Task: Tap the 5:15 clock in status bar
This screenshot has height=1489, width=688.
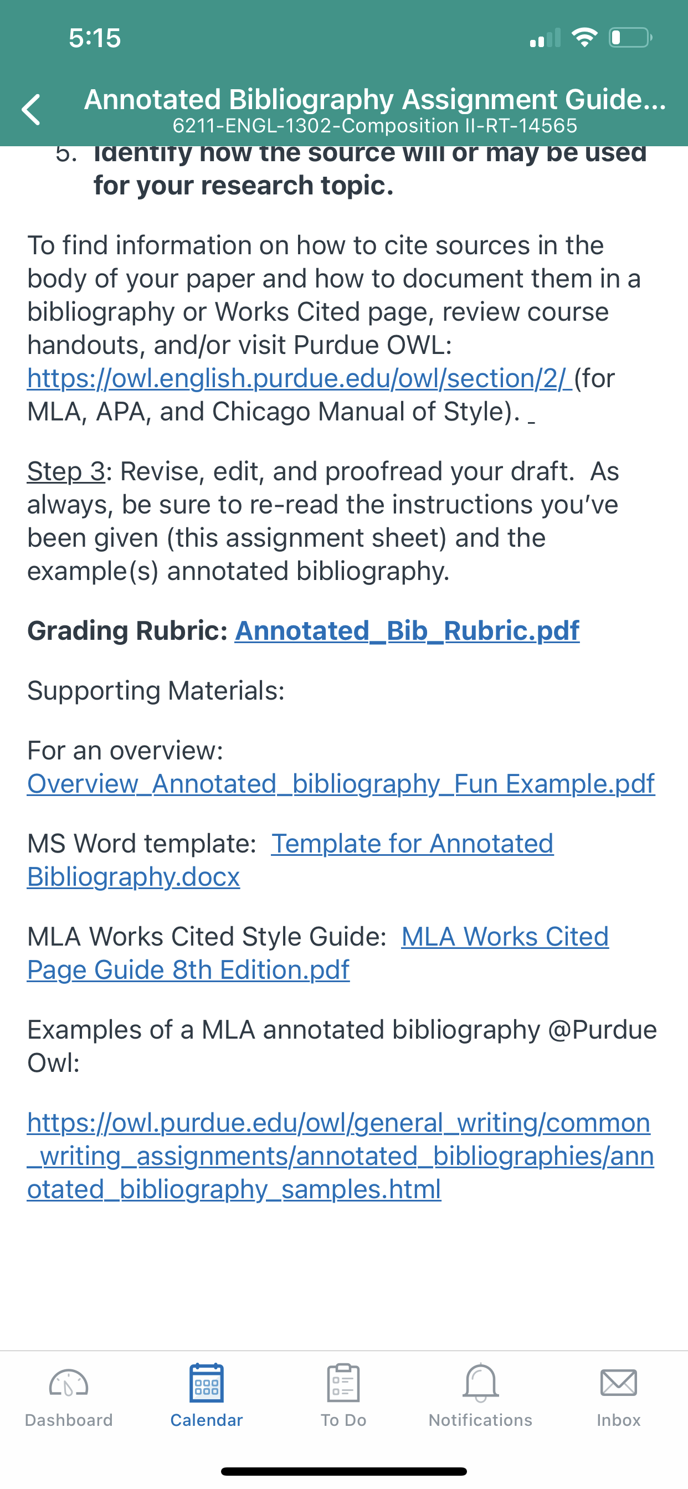Action: (x=95, y=38)
